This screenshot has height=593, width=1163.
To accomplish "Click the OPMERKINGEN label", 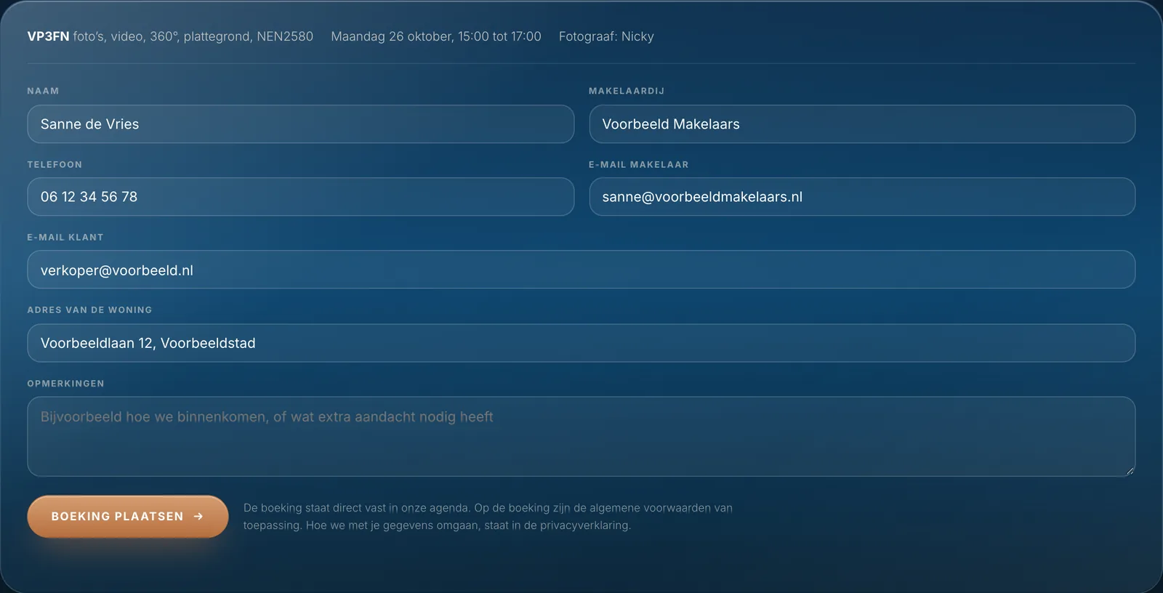I will click(66, 383).
